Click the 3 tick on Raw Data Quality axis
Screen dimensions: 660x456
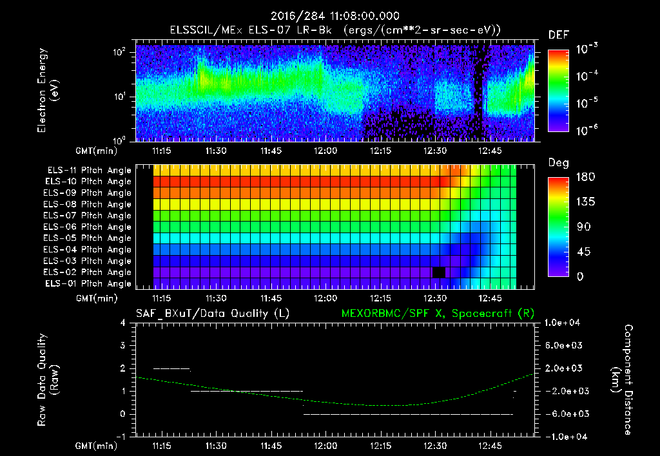click(123, 346)
